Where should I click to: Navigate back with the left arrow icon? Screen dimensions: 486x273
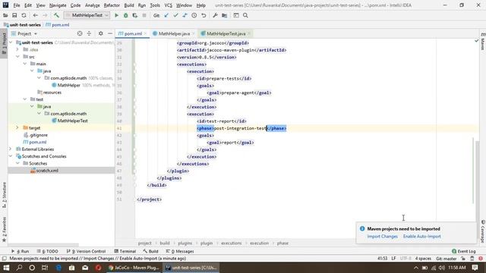click(x=36, y=15)
